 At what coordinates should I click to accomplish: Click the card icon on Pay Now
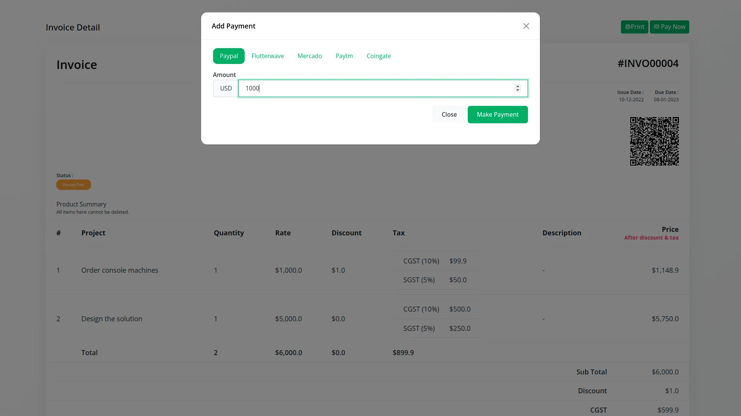click(x=656, y=27)
